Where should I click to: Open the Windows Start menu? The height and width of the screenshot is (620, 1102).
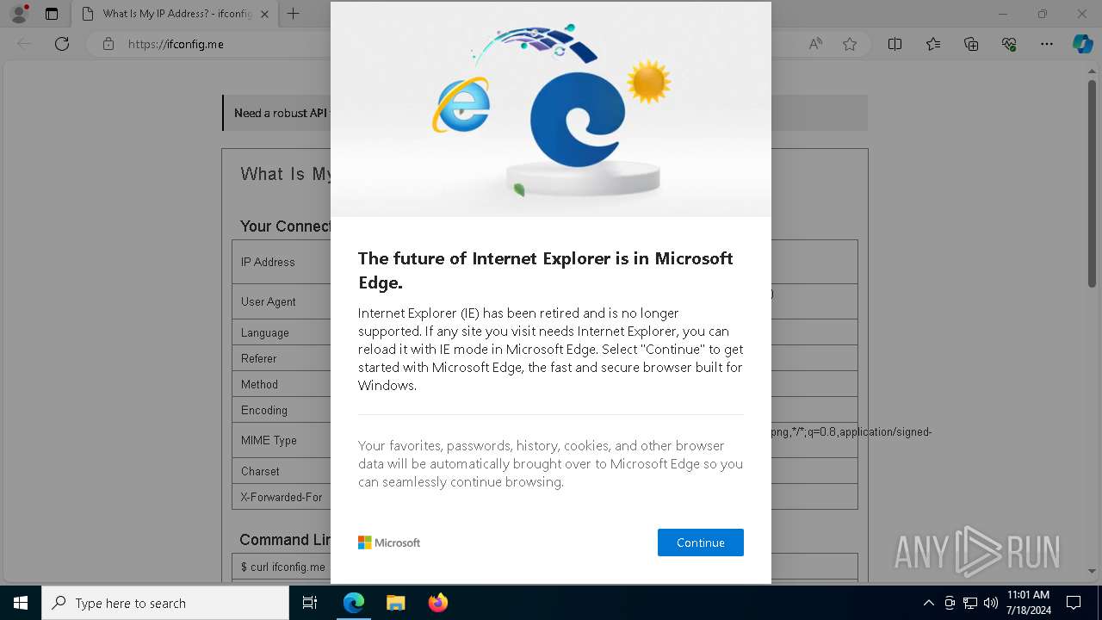pos(21,603)
